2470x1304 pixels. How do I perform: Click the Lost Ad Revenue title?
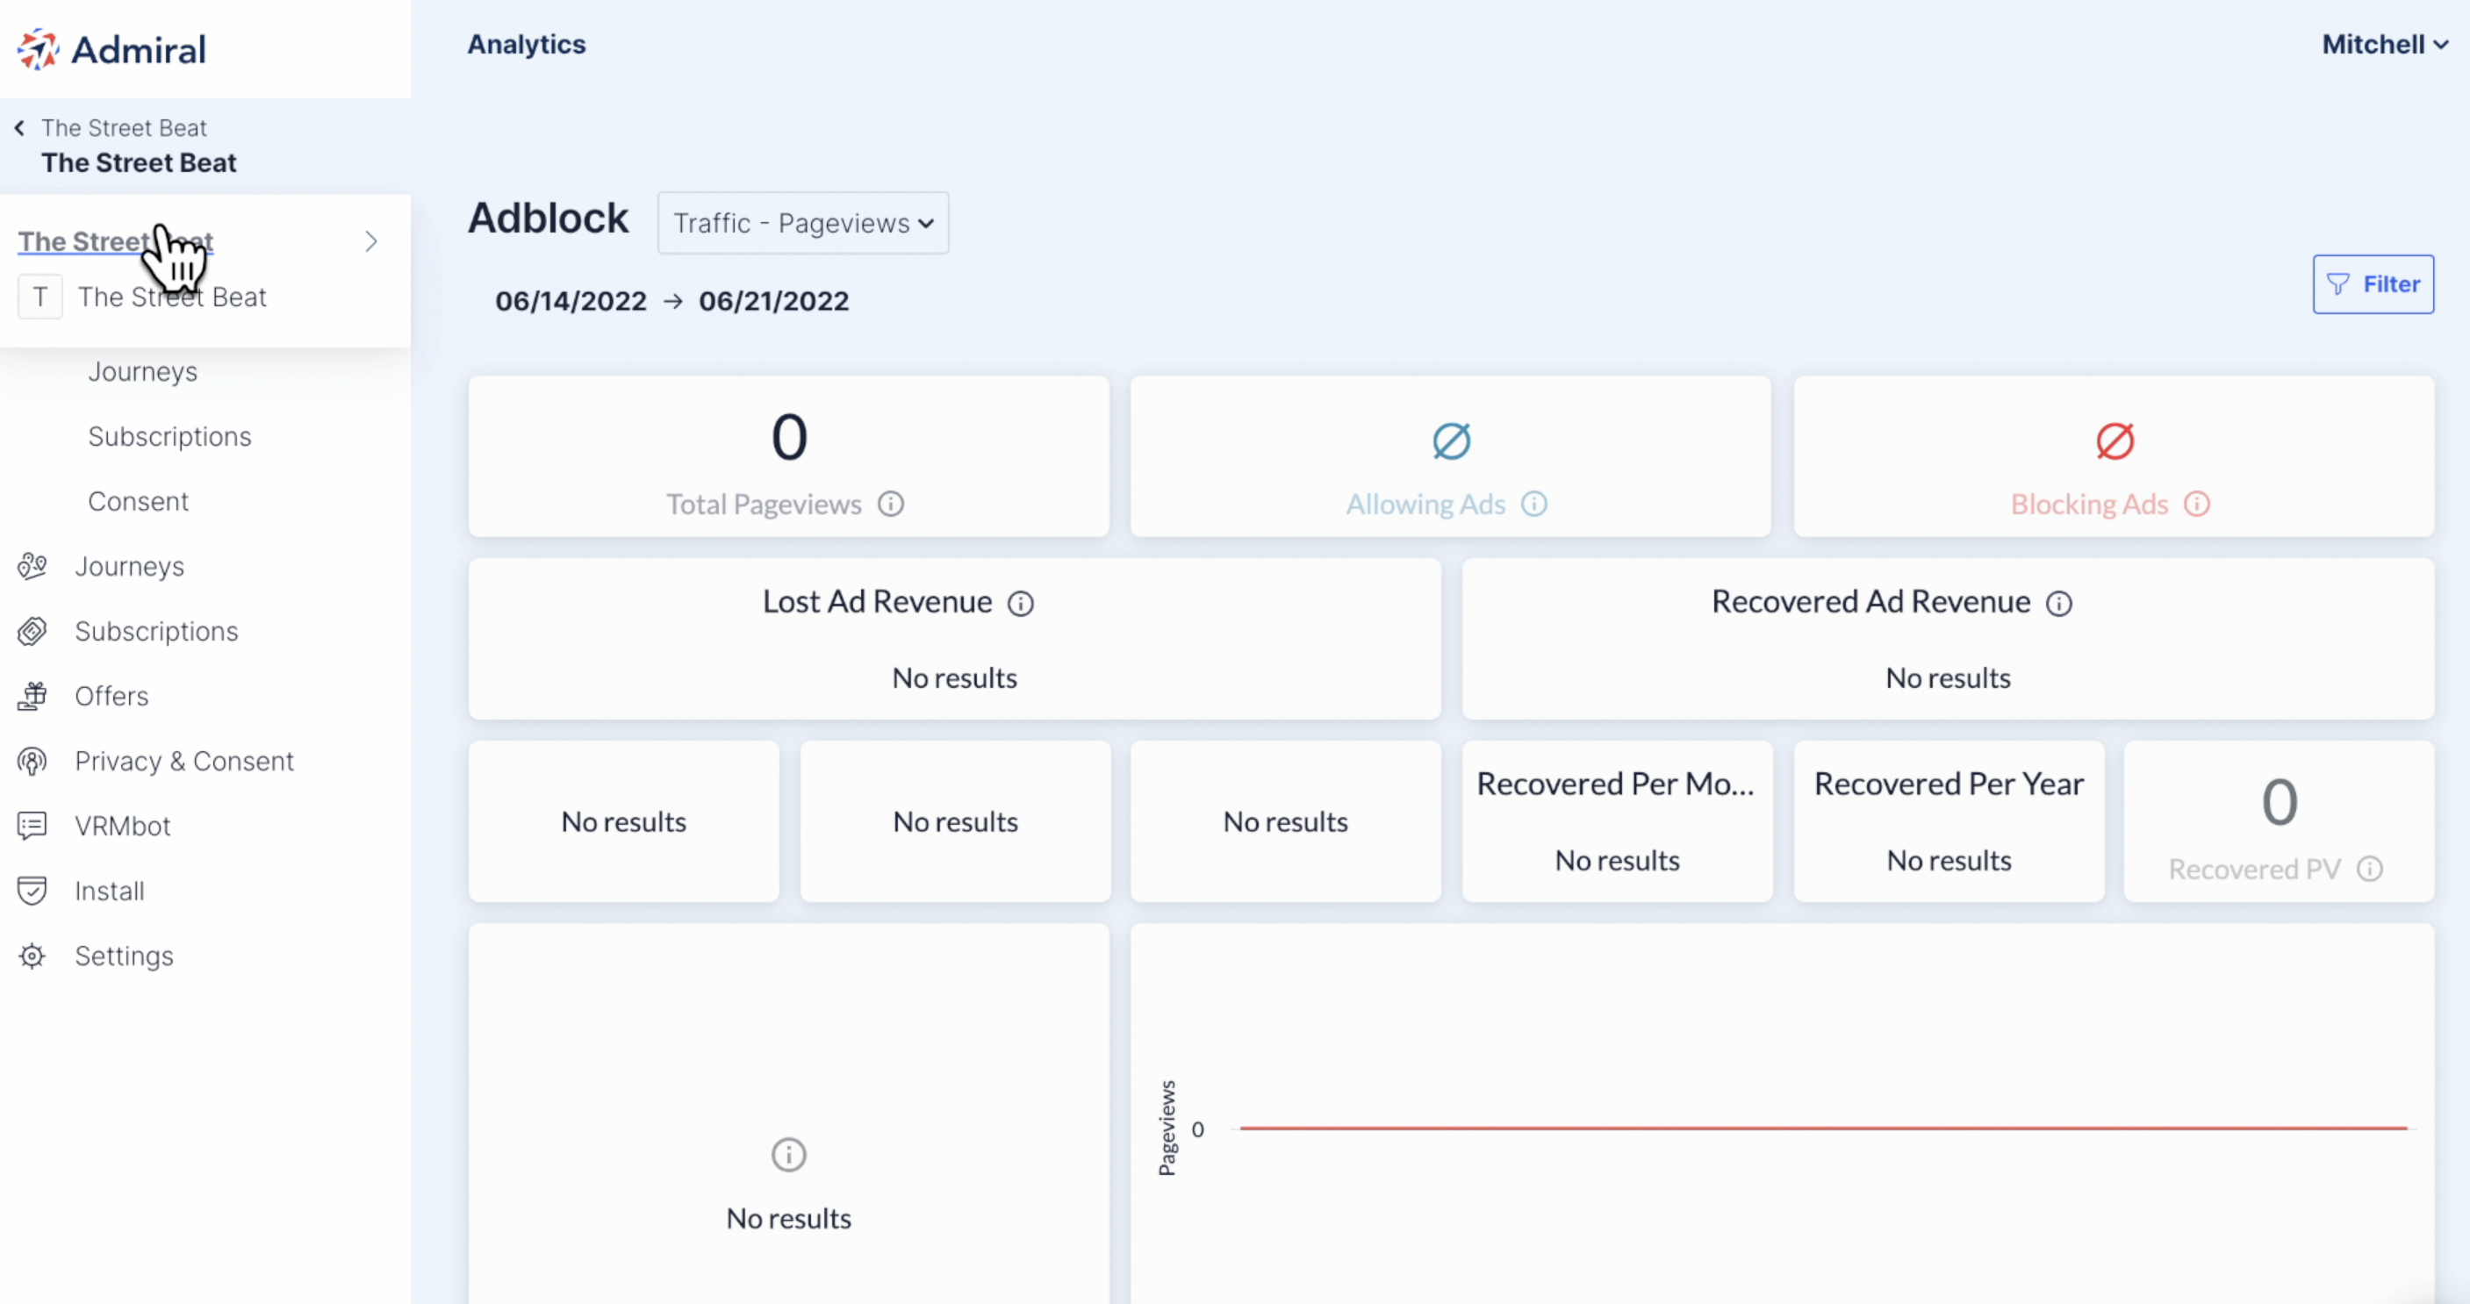coord(876,602)
